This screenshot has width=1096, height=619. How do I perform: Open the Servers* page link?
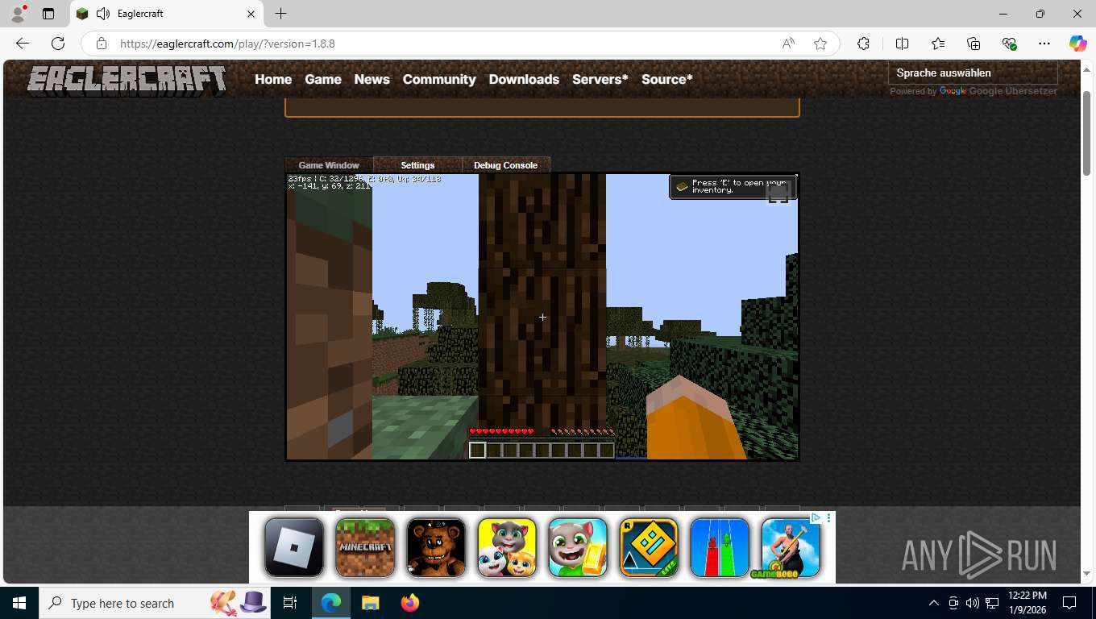pyautogui.click(x=600, y=79)
